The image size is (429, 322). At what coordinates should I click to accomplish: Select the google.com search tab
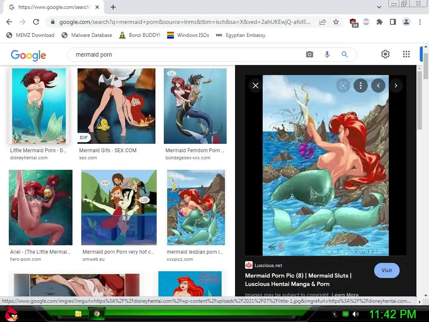(x=53, y=7)
